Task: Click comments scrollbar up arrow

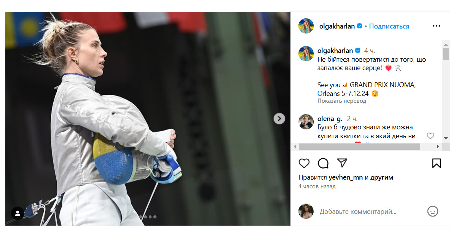Action: point(446,45)
